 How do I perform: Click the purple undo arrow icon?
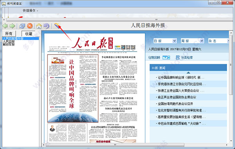pyautogui.click(x=47, y=26)
